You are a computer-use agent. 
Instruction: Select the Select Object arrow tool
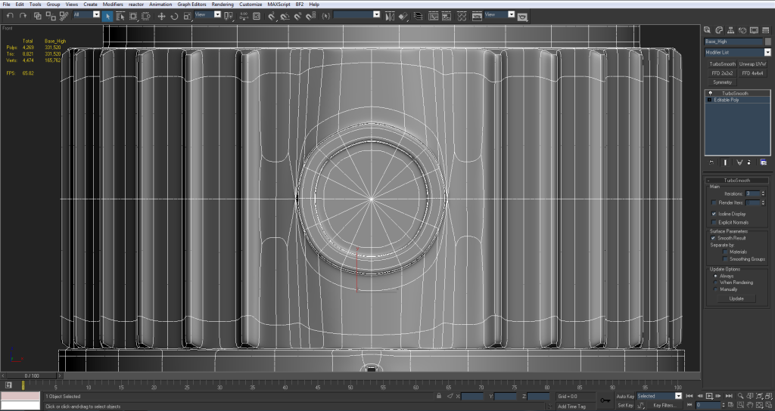(107, 15)
